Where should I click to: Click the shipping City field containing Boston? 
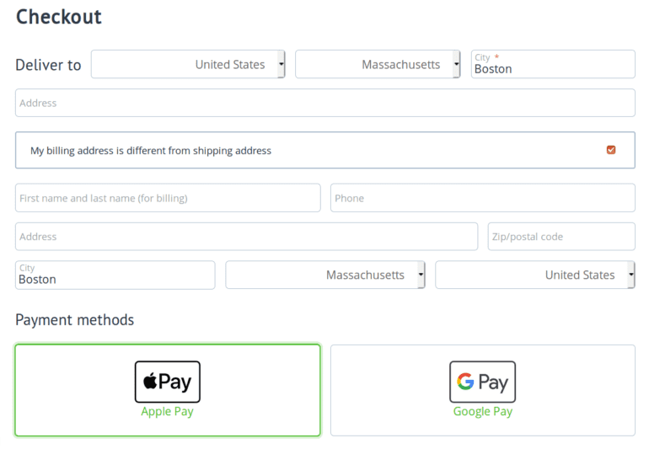pyautogui.click(x=552, y=65)
